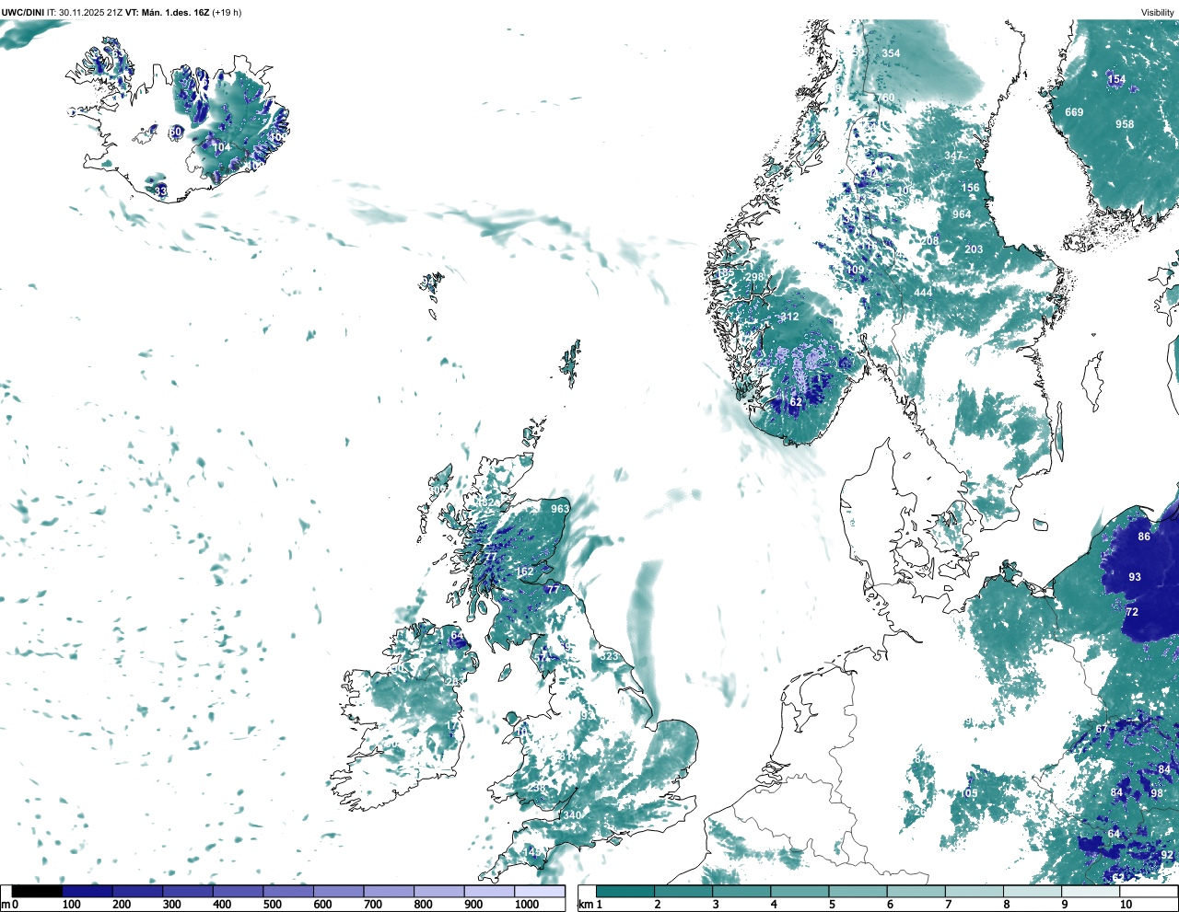This screenshot has width=1179, height=912.
Task: Click the 'Visibility' title label
Action: click(1157, 12)
